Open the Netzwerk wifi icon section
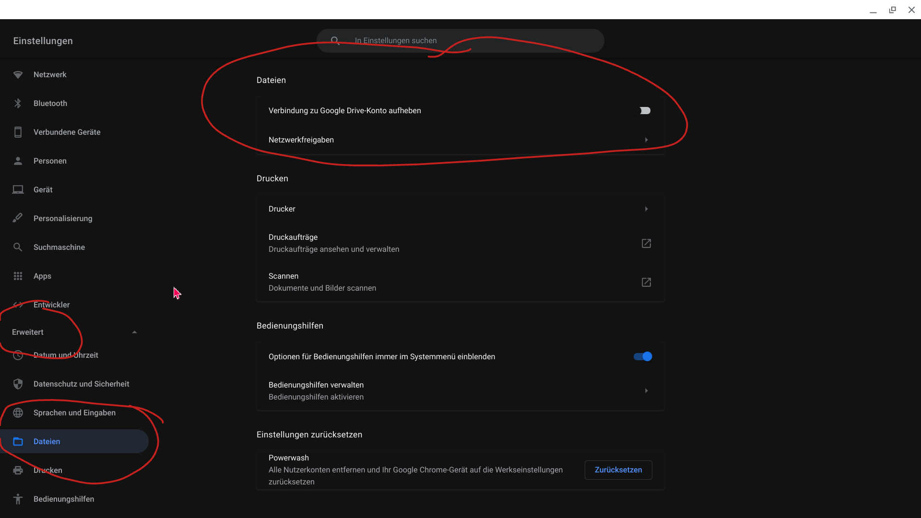This screenshot has width=921, height=518. click(18, 75)
